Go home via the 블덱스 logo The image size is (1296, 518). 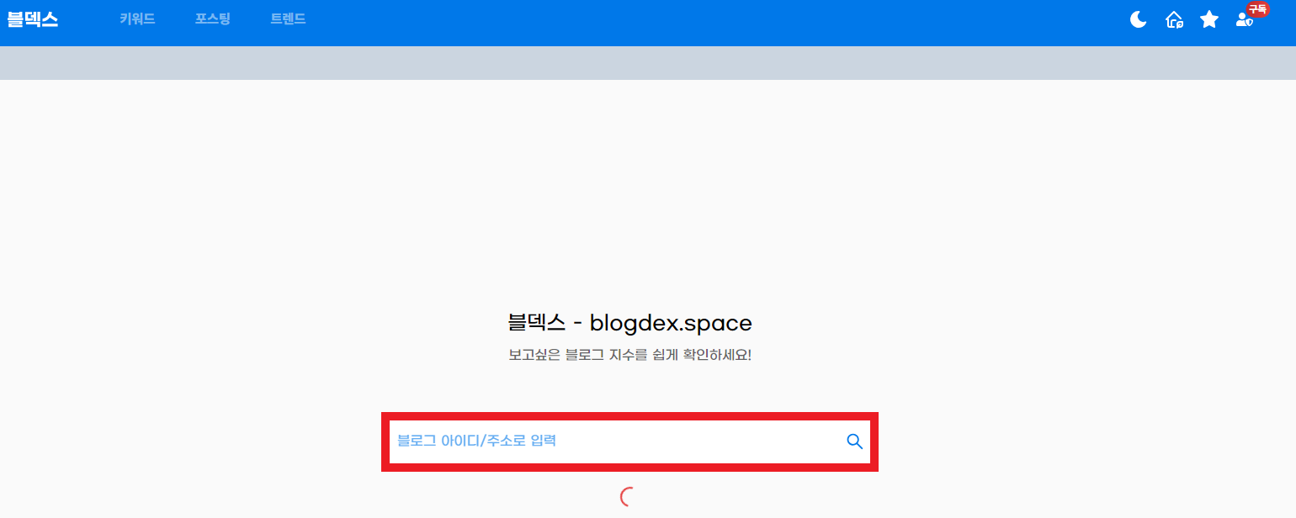click(x=32, y=19)
